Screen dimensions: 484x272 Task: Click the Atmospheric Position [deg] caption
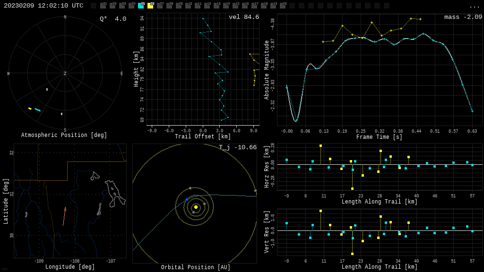coord(64,136)
